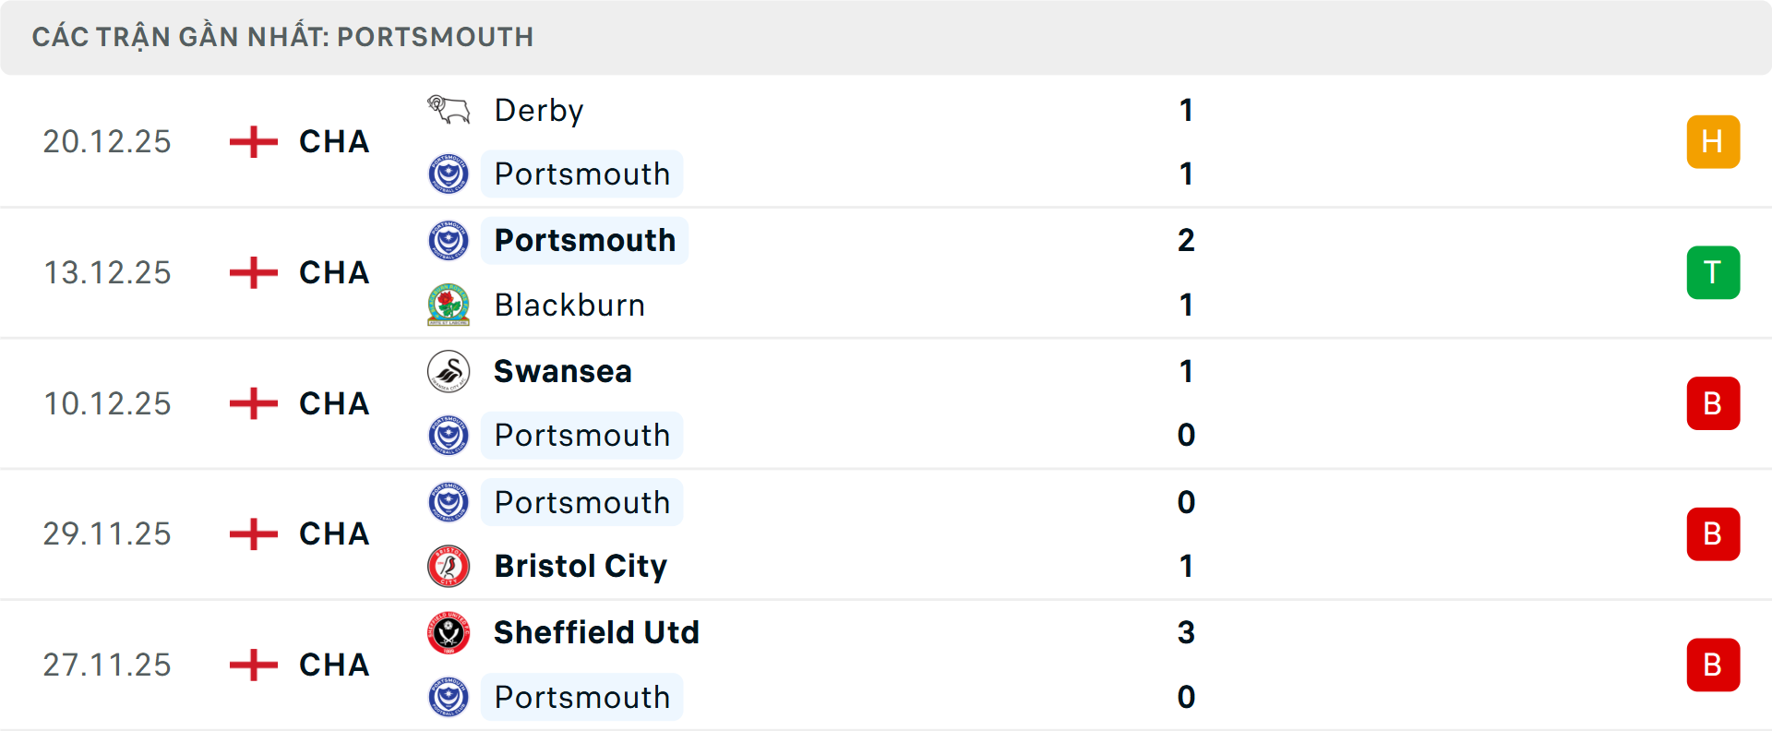The width and height of the screenshot is (1772, 731).
Task: Toggle the red B badge for the Swansea loss
Action: coord(1714,403)
